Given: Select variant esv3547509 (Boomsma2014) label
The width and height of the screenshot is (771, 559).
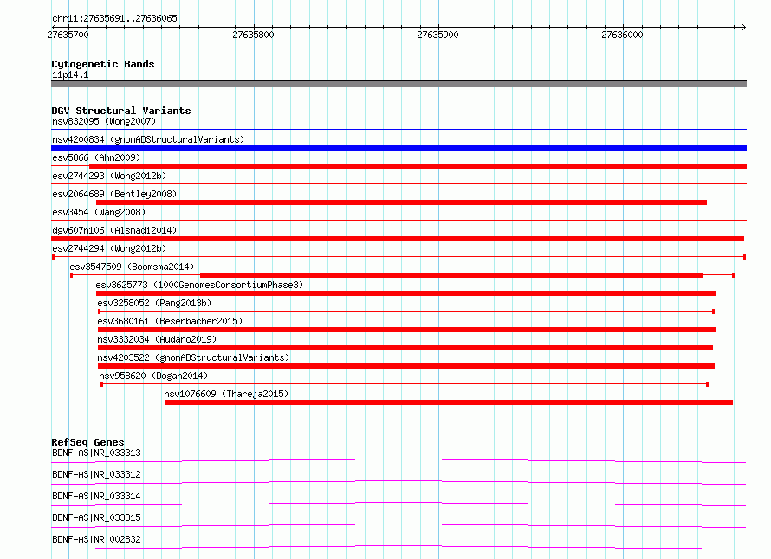Looking at the screenshot, I should coord(132,267).
